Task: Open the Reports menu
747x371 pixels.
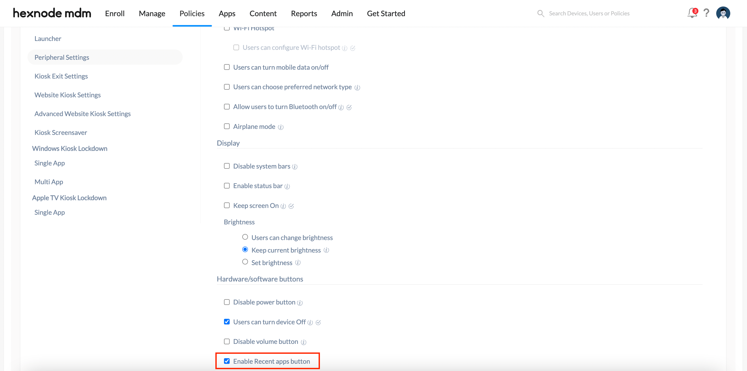Action: click(304, 13)
